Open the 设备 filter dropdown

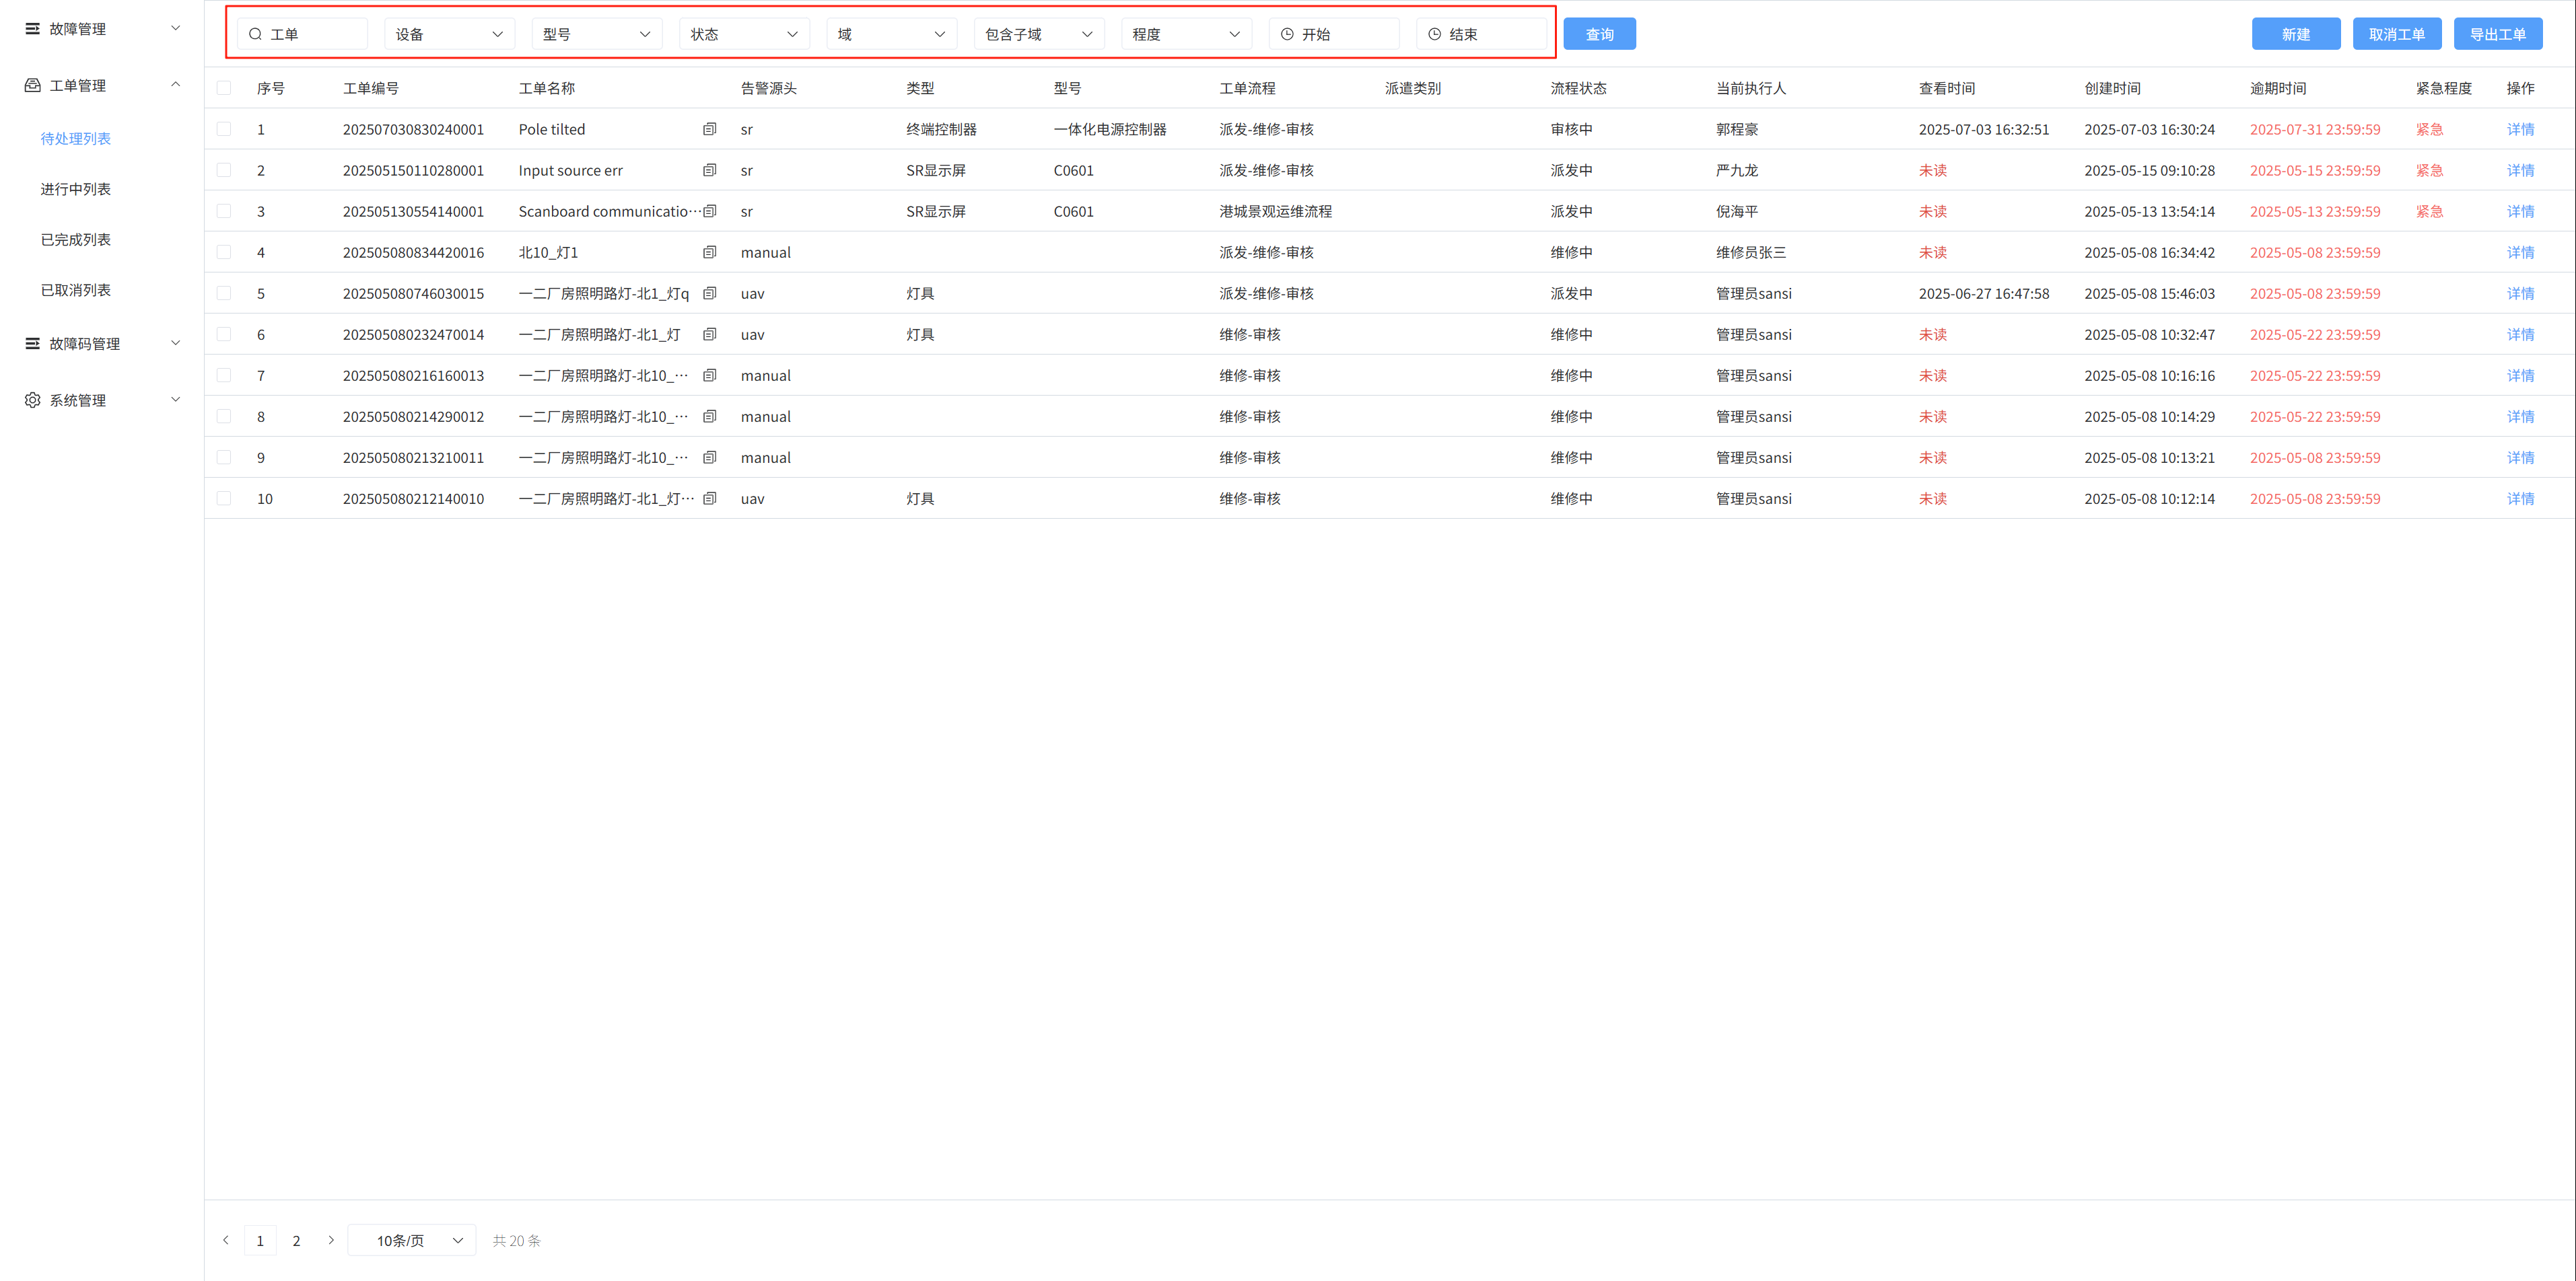449,34
